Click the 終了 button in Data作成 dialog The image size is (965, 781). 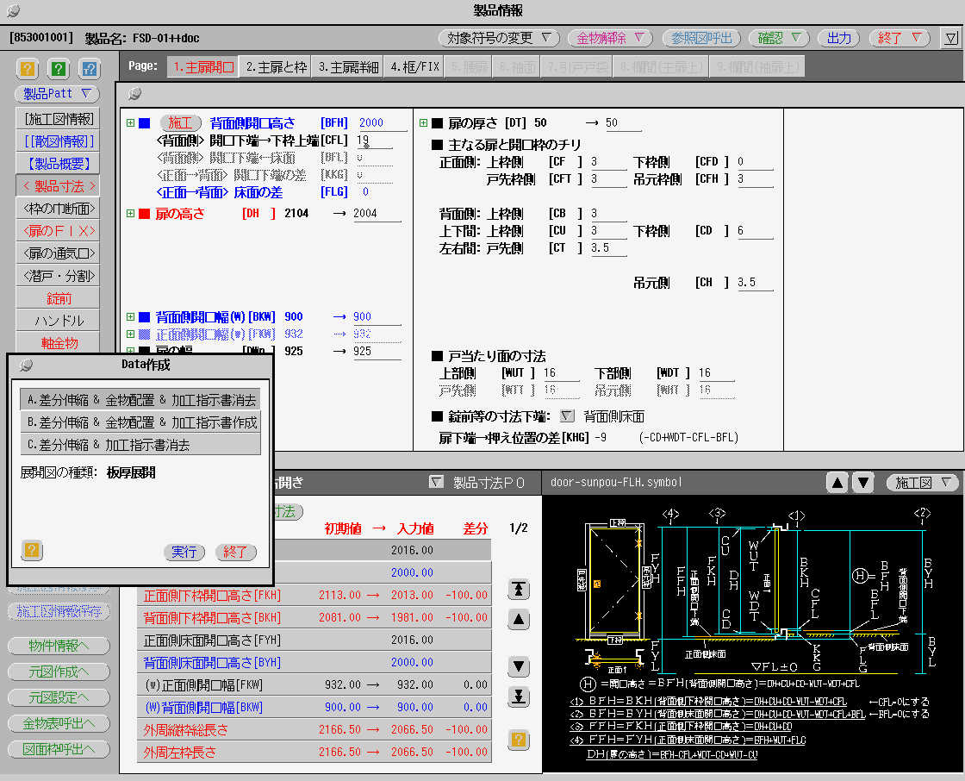(236, 552)
